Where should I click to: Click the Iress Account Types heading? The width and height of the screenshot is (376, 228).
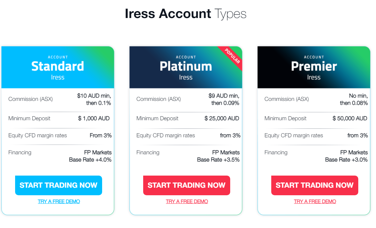[186, 14]
